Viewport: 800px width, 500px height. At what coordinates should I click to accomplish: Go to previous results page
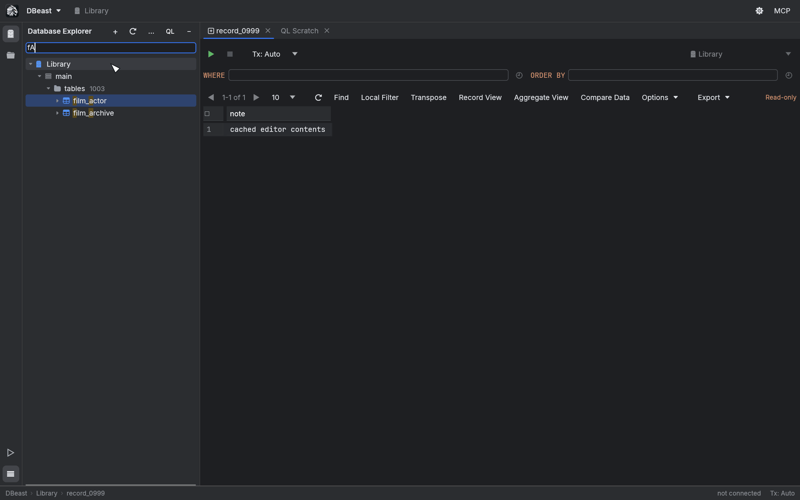point(211,97)
